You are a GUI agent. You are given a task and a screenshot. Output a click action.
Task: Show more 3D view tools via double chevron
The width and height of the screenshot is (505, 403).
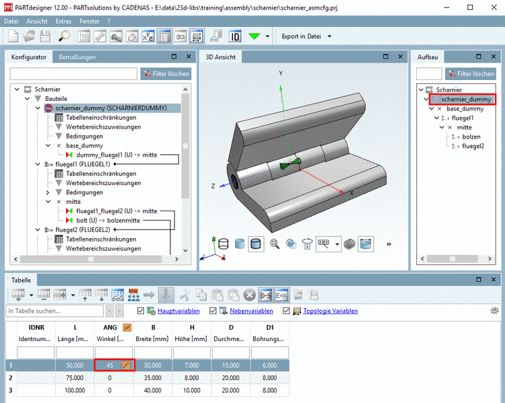389,244
